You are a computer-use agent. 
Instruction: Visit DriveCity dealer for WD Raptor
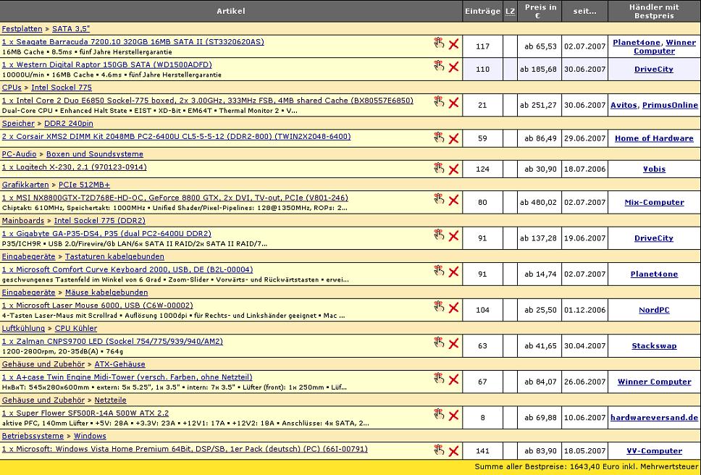click(654, 70)
